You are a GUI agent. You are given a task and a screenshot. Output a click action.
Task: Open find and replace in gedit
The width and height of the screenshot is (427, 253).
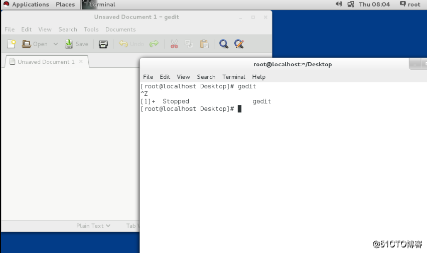239,44
